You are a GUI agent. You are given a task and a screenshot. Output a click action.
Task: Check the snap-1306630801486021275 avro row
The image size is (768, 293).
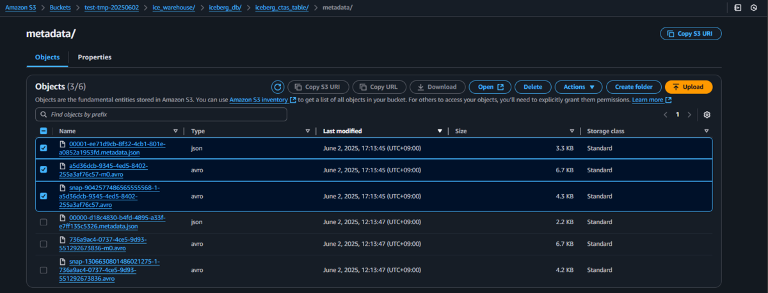44,270
